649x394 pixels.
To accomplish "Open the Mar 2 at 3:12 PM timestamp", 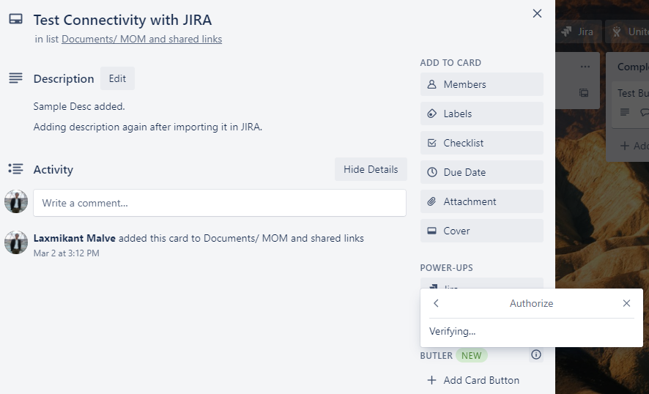I will click(66, 253).
